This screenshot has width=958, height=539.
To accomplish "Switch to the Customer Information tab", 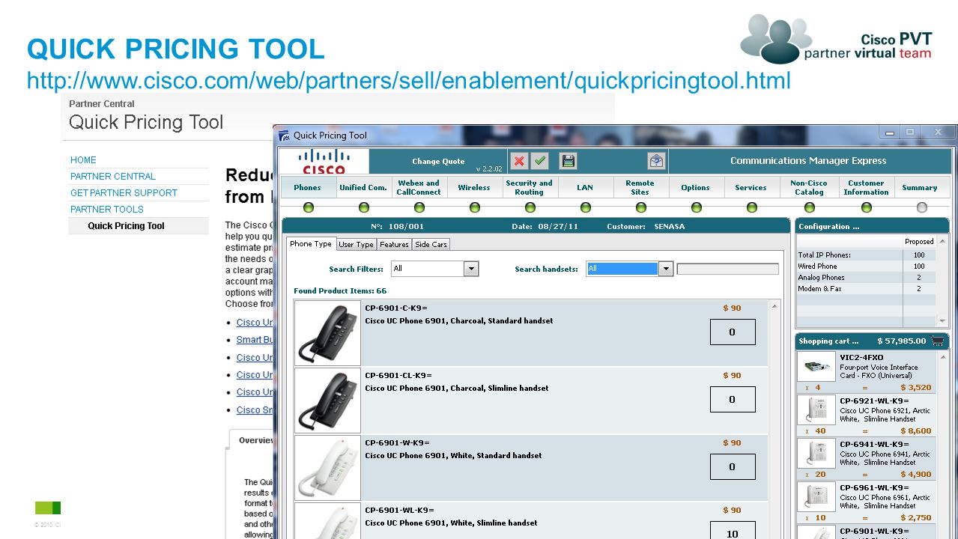I will [867, 187].
